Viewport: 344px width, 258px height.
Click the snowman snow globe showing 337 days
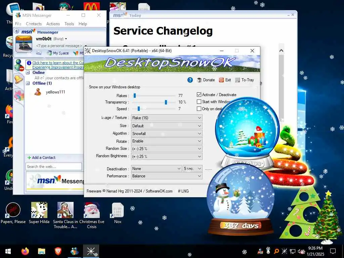[x=241, y=200]
